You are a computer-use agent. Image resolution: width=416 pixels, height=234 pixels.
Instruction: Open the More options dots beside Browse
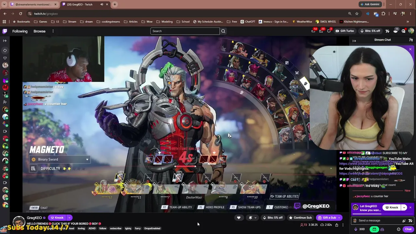point(53,31)
